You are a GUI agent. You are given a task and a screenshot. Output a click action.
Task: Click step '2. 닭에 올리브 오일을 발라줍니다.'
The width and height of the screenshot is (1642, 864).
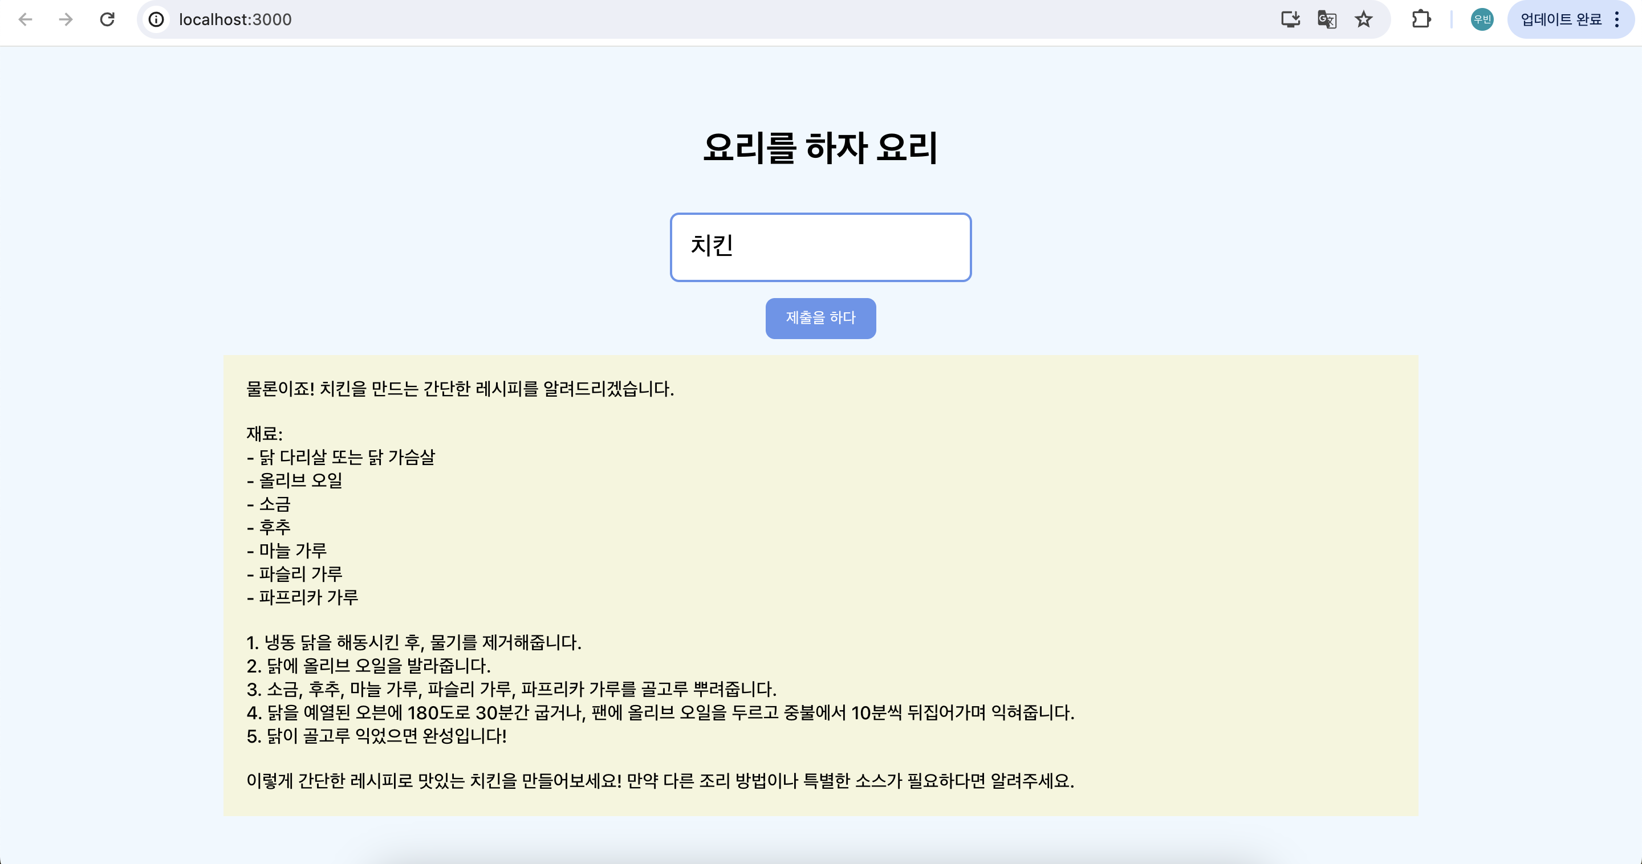[368, 666]
